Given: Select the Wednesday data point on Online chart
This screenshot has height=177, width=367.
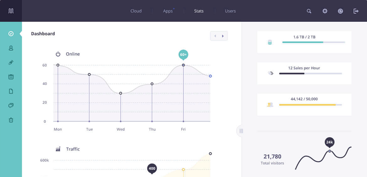Looking at the screenshot, I should (x=120, y=93).
